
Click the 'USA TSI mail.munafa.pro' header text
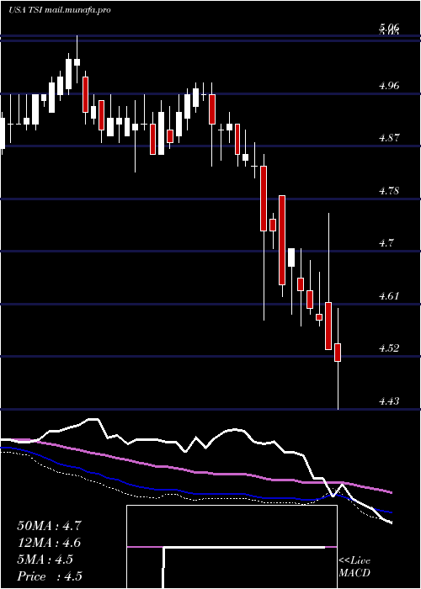(x=59, y=10)
